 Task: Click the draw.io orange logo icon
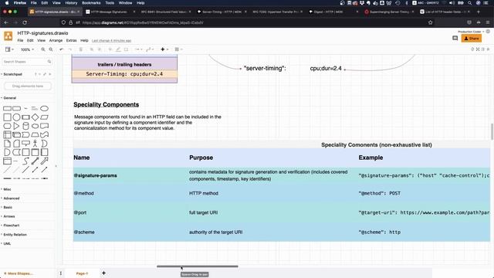point(8,36)
